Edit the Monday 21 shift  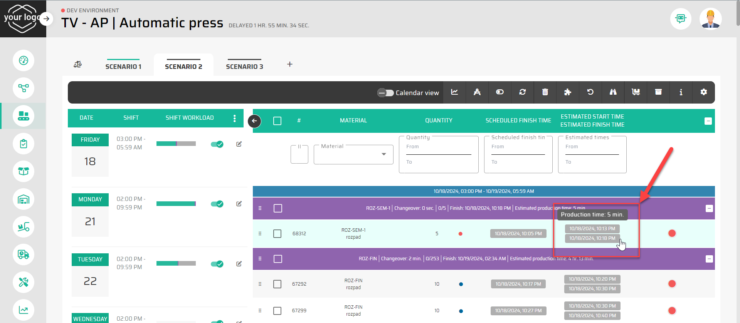[239, 204]
